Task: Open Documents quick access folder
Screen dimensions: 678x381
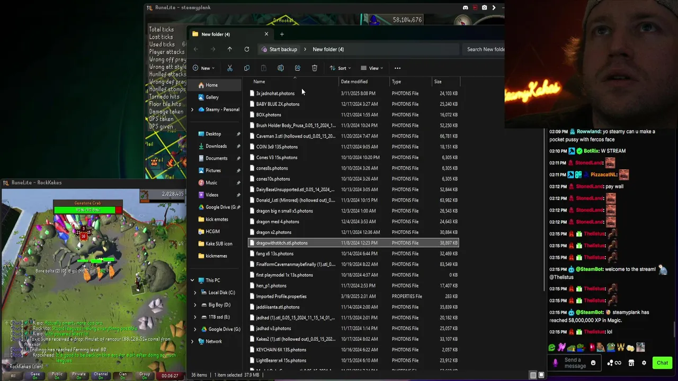Action: (x=216, y=158)
